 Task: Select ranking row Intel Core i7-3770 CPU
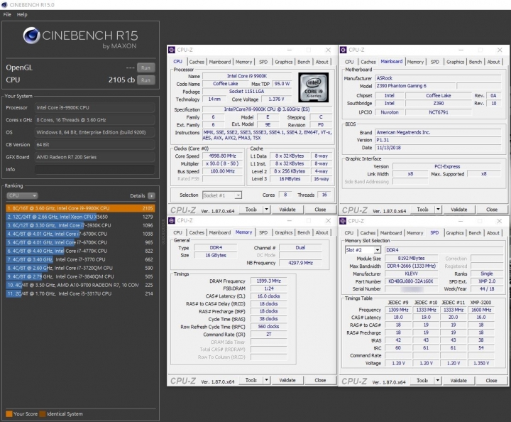(x=80, y=259)
